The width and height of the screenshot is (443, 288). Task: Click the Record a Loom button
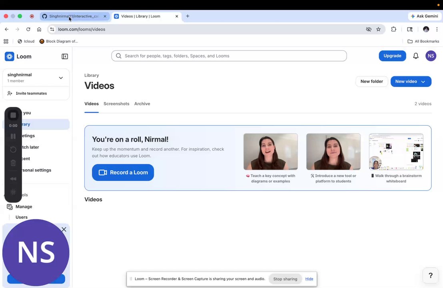coord(123,172)
